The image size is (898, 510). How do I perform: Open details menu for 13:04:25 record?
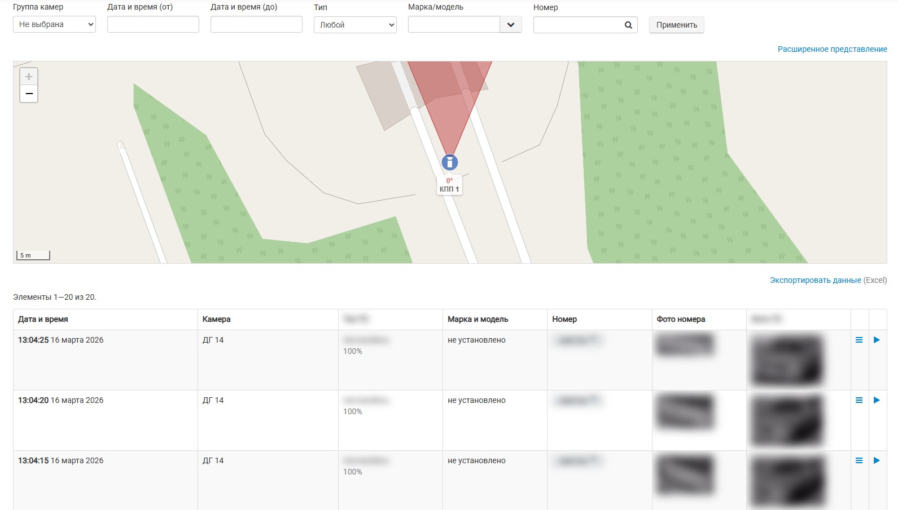(x=858, y=340)
